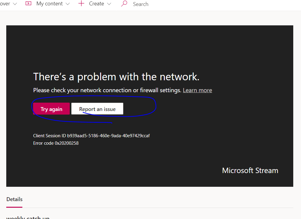This screenshot has width=301, height=219.
Task: Click the weekly catch up title
Action: point(28,217)
